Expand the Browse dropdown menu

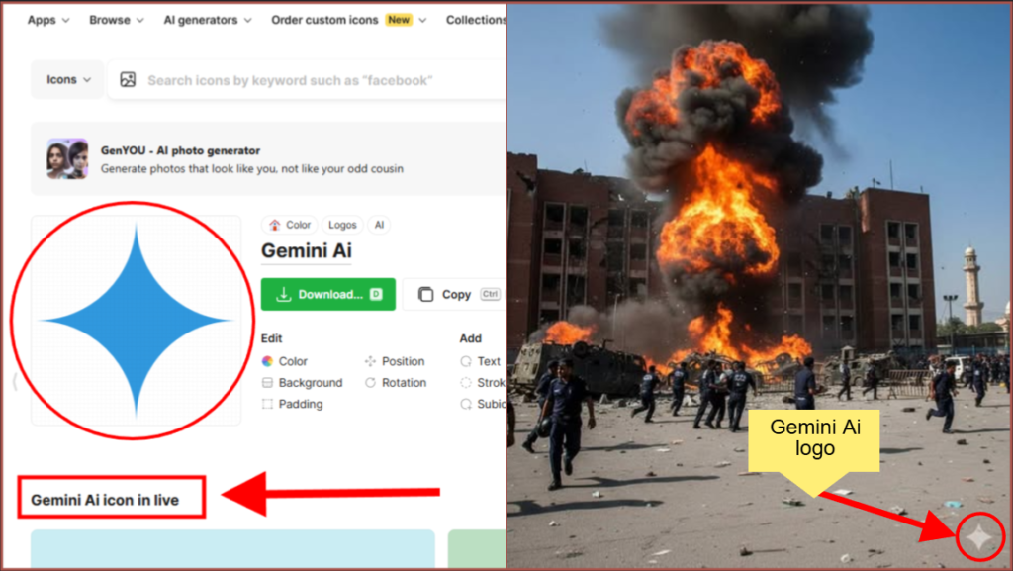click(x=116, y=20)
